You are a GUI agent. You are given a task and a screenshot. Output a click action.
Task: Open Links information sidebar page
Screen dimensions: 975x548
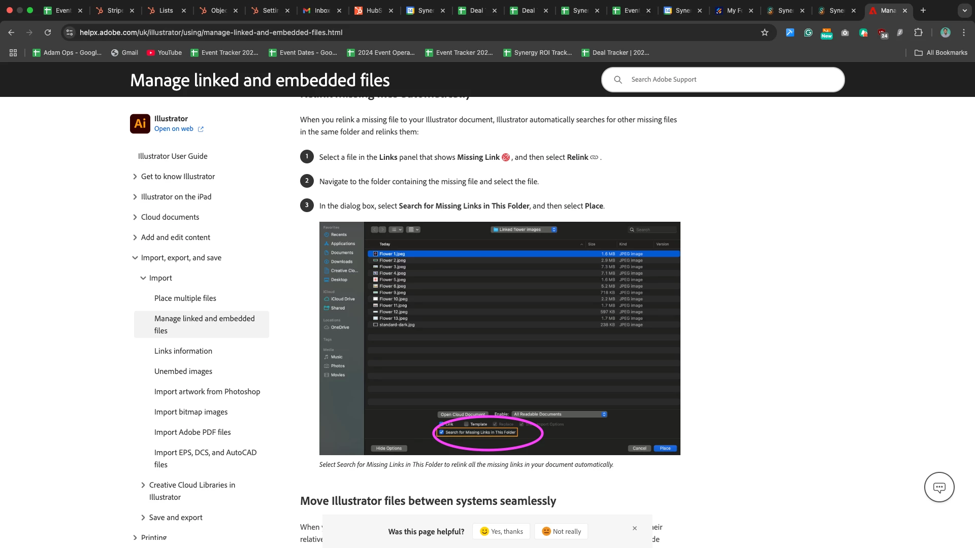[183, 351]
